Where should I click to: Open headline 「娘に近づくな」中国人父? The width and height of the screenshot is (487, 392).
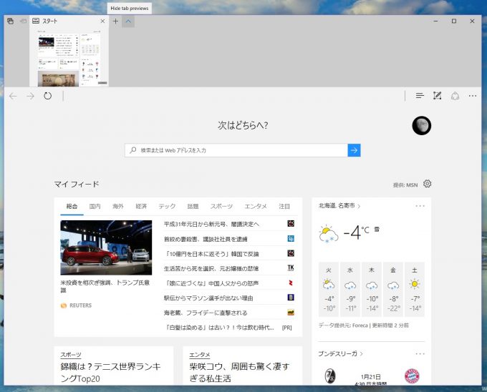point(211,283)
